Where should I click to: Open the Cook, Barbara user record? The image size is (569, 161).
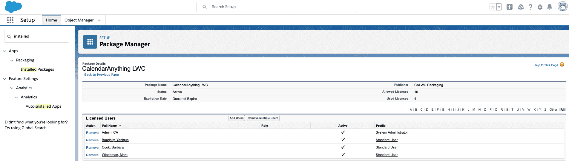[x=113, y=147]
